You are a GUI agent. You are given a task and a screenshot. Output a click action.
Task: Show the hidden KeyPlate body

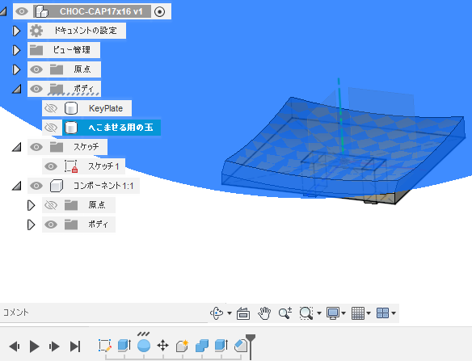coord(51,108)
